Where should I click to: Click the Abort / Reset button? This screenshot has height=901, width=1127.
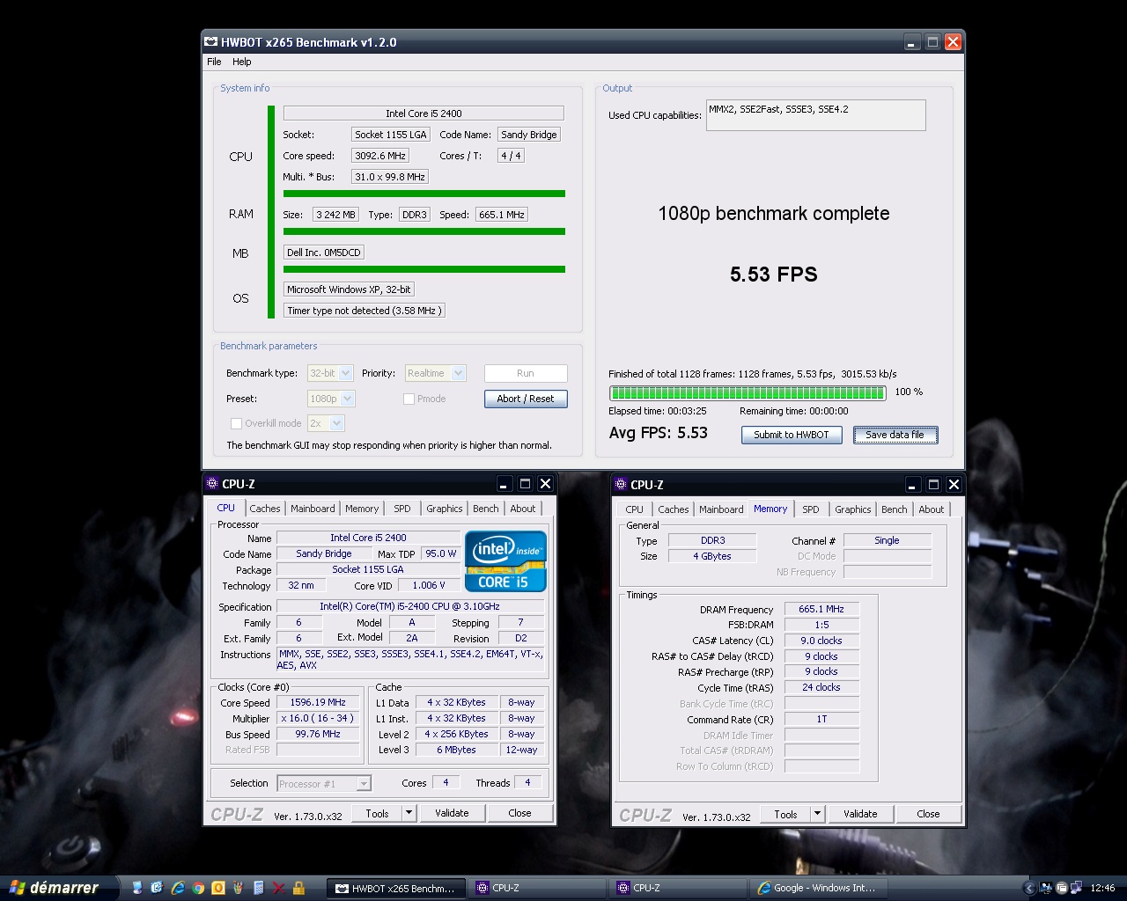click(526, 399)
